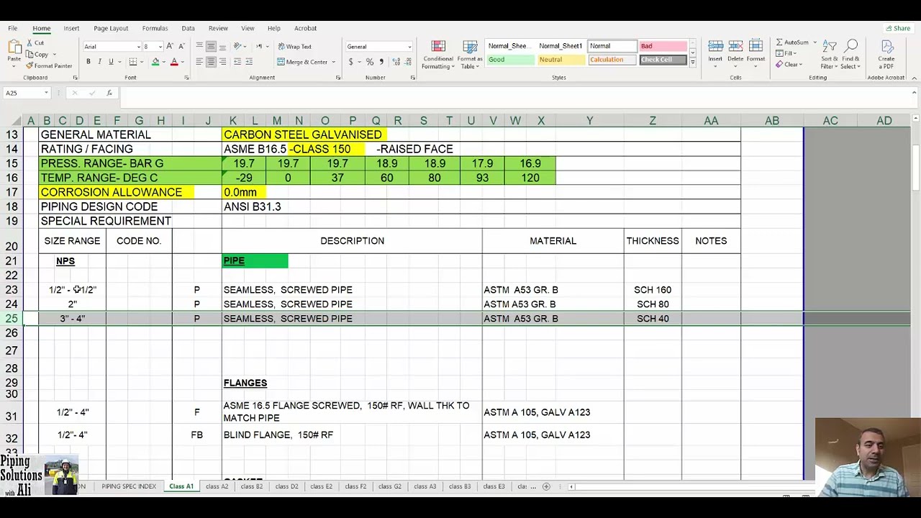Open Format as Table
Viewport: 921px width, 518px height.
[x=470, y=55]
